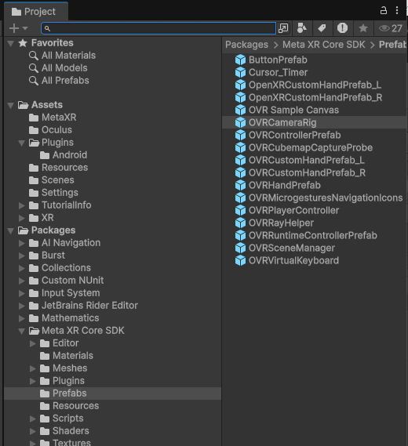The image size is (408, 446).
Task: Collapse the Plugins folder under Assets
Action: click(x=22, y=143)
